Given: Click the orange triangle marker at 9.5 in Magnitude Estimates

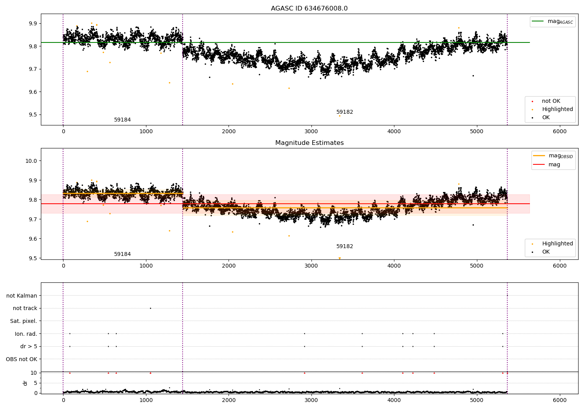Looking at the screenshot, I should pos(339,258).
